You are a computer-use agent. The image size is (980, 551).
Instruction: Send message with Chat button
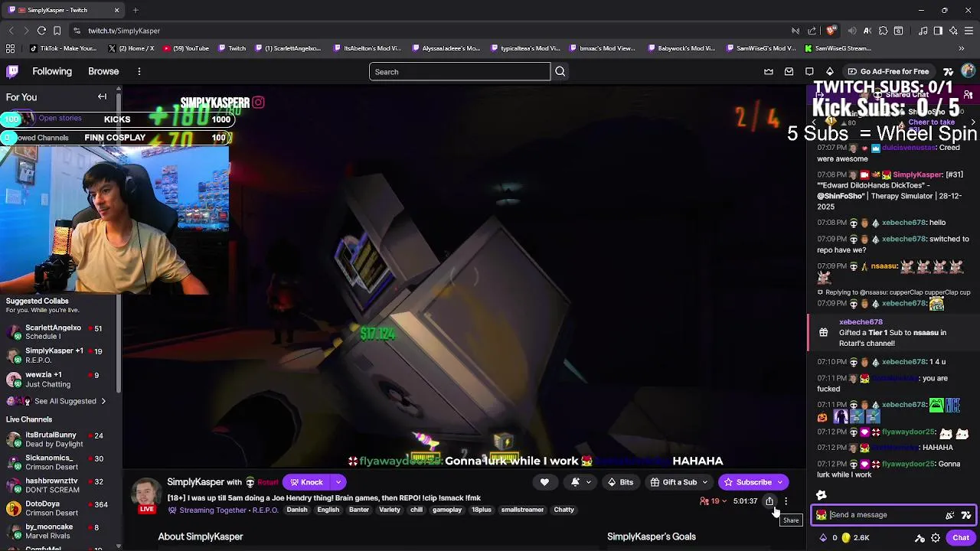coord(961,538)
